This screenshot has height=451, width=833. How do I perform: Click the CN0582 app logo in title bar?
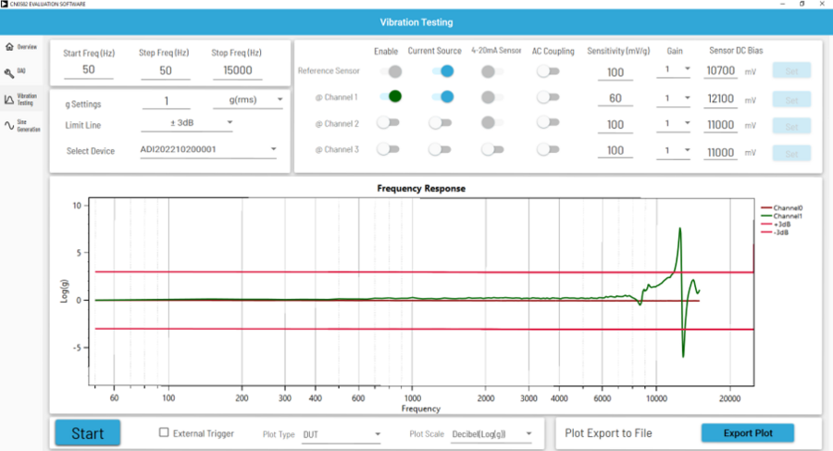(4, 5)
